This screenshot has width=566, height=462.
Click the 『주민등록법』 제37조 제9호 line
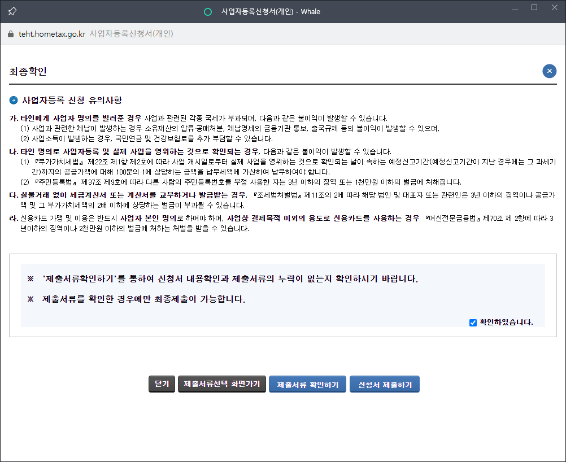point(241,182)
